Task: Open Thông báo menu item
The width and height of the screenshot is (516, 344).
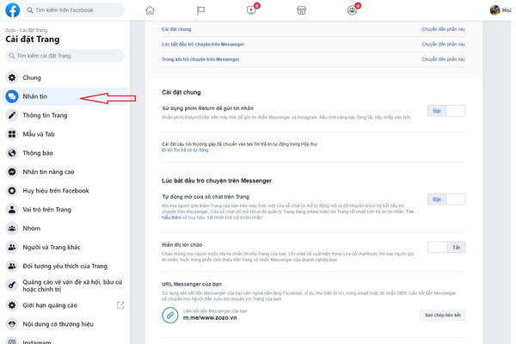Action: [64, 153]
